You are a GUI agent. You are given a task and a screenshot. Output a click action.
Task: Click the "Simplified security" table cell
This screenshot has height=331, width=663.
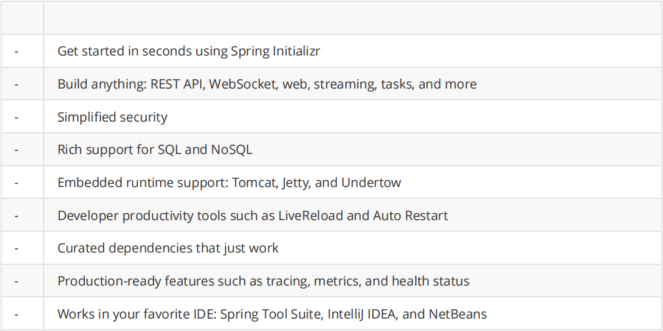(x=352, y=117)
